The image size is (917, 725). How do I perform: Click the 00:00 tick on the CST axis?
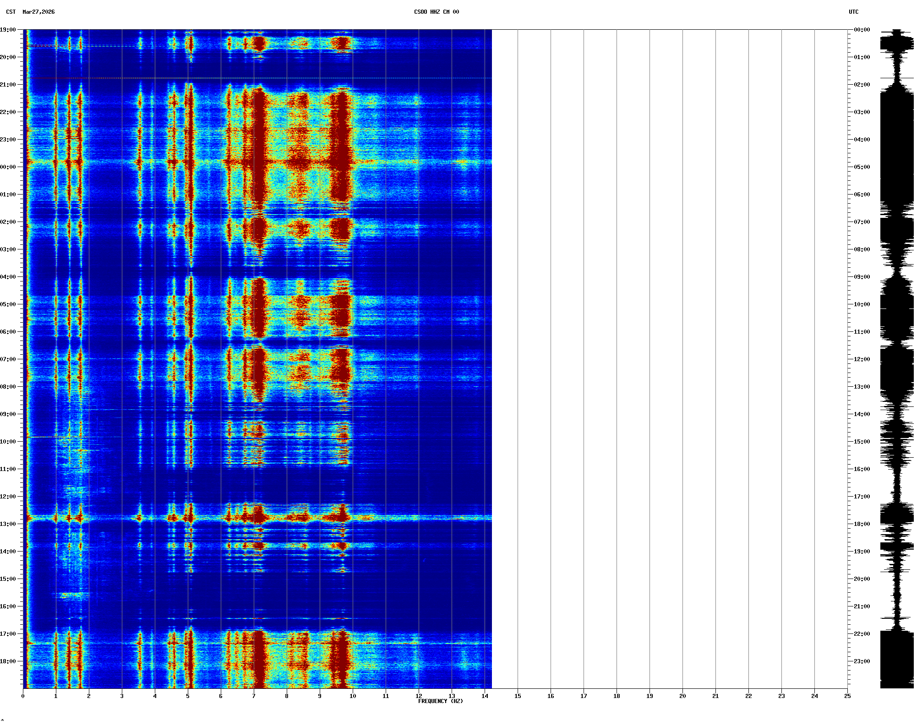8,167
